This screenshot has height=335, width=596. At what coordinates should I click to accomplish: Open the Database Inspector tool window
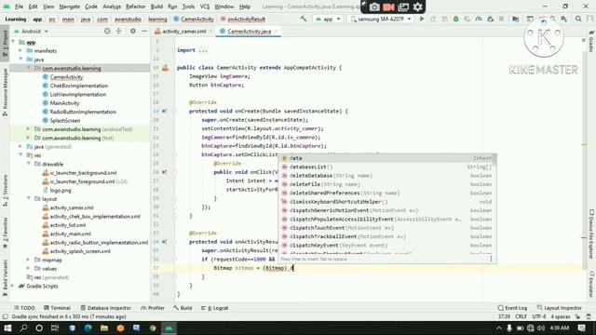[x=105, y=308]
